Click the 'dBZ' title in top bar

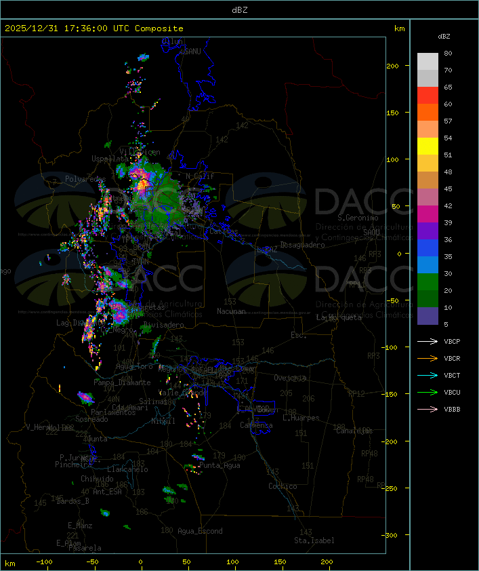click(240, 10)
